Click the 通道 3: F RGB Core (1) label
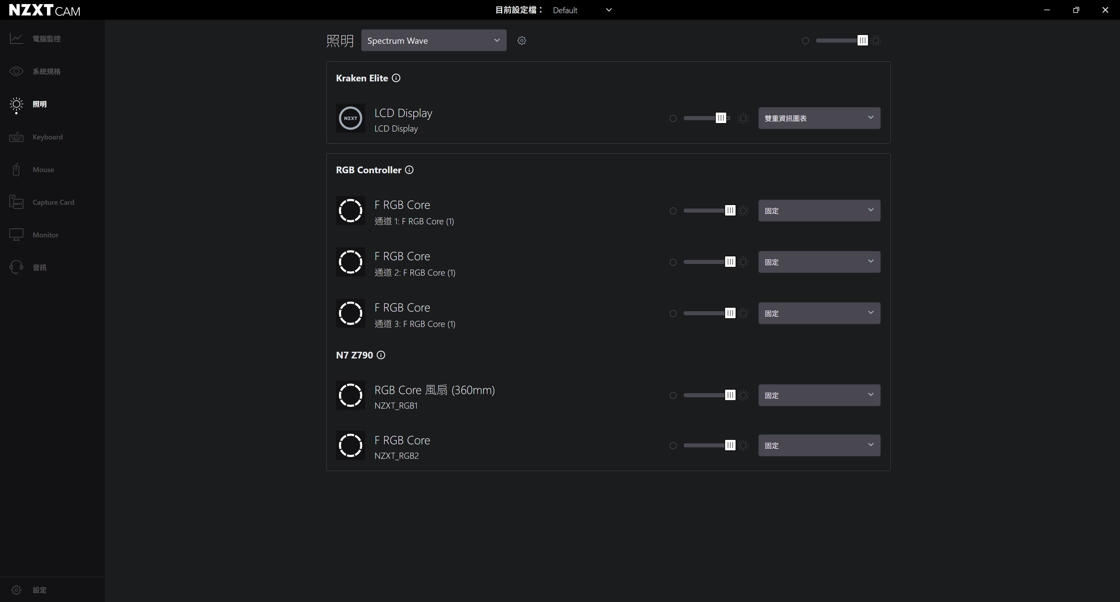Screen dimensions: 1120x602 [x=415, y=324]
